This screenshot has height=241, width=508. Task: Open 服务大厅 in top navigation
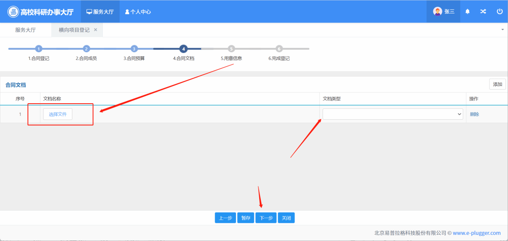100,12
